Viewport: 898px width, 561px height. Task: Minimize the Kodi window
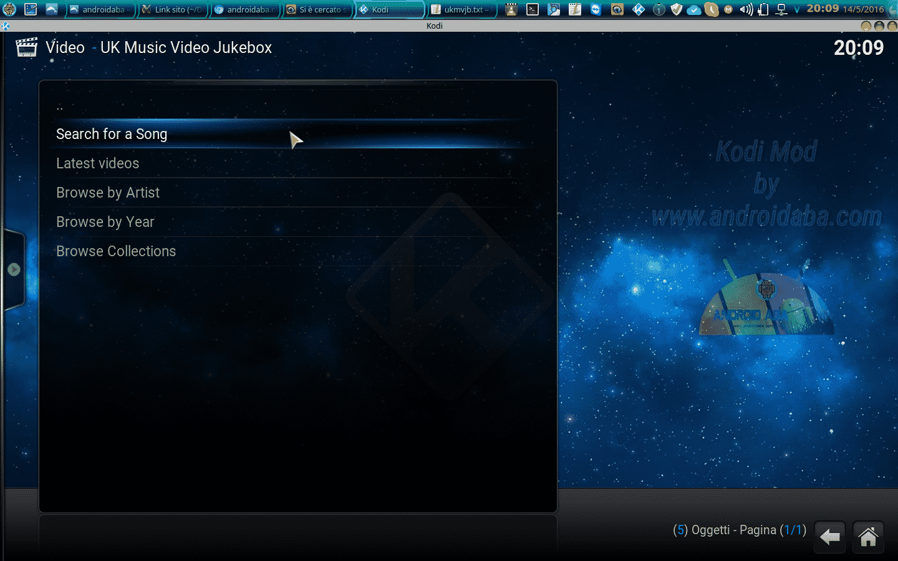pos(866,26)
